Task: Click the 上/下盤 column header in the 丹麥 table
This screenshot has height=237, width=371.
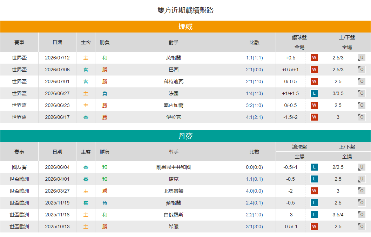Action: point(347,147)
